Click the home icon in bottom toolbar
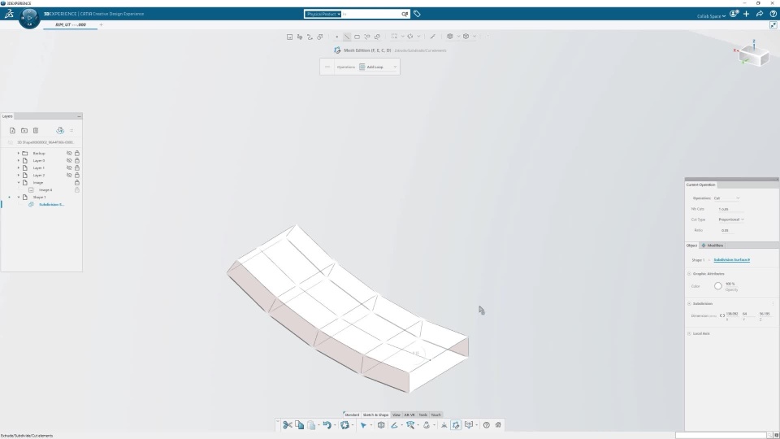Screen dimensions: 780x439 (x=498, y=424)
